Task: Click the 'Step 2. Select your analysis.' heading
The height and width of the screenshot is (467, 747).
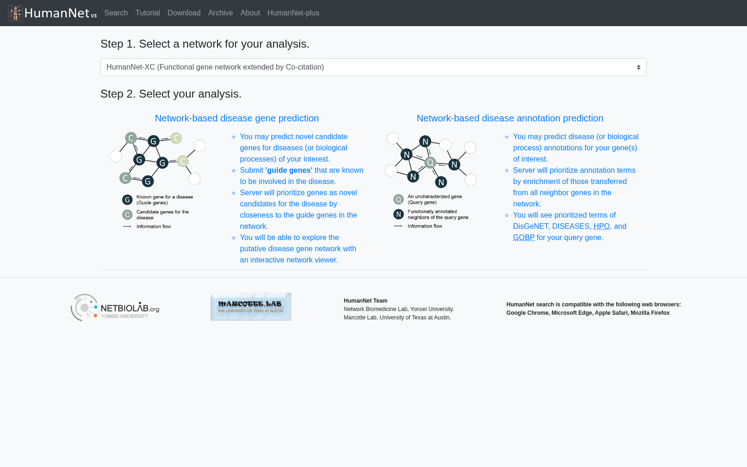Action: pos(171,94)
